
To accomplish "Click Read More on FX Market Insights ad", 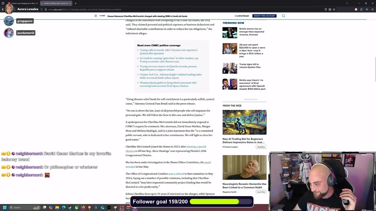I will tap(261, 147).
